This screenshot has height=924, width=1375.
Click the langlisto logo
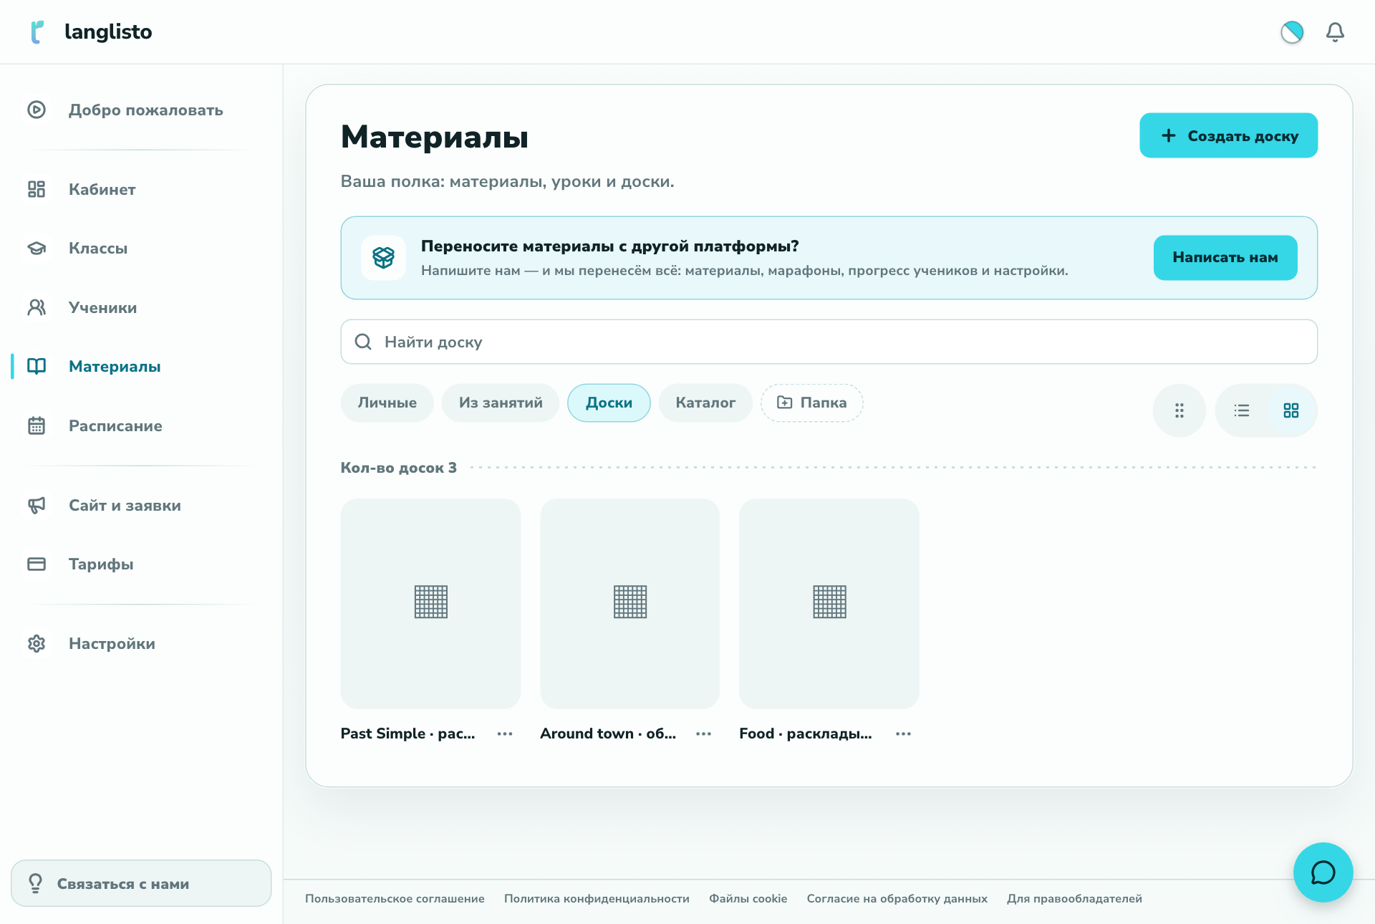point(91,32)
